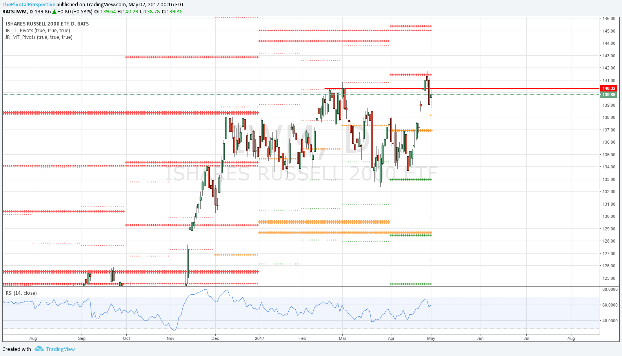Click the red 140.32 price label
Viewport: 622px width, 356px height.
point(609,89)
